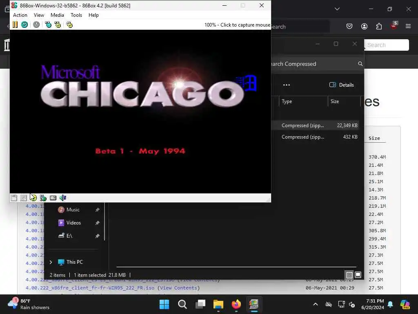Sort by the Size column header
Image resolution: width=418 pixels, height=314 pixels.
click(344, 101)
